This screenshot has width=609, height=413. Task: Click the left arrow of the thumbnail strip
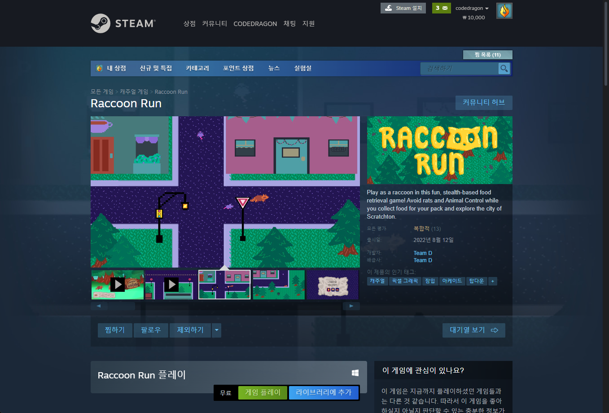[x=99, y=306]
